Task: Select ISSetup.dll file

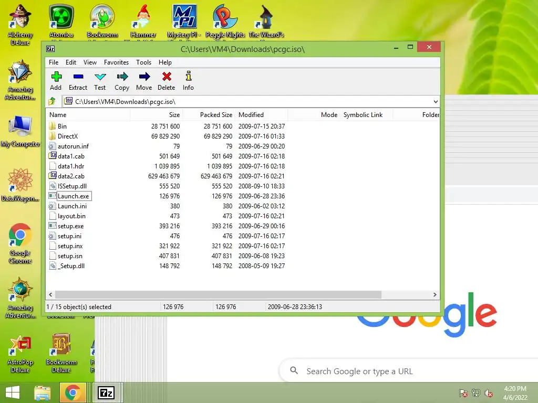Action: coord(72,186)
